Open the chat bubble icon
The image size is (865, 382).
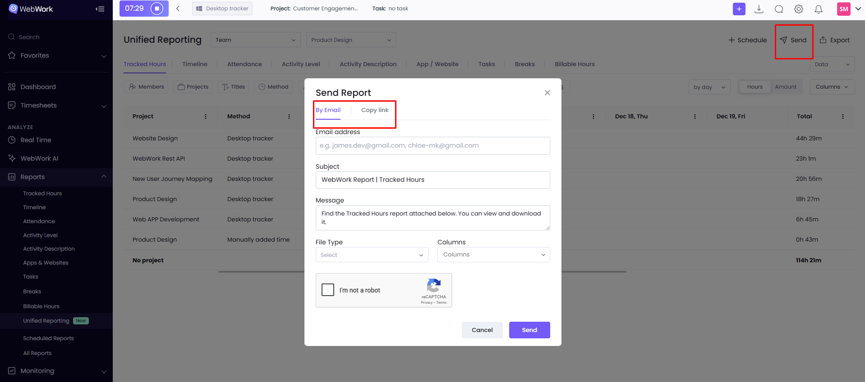[x=779, y=9]
